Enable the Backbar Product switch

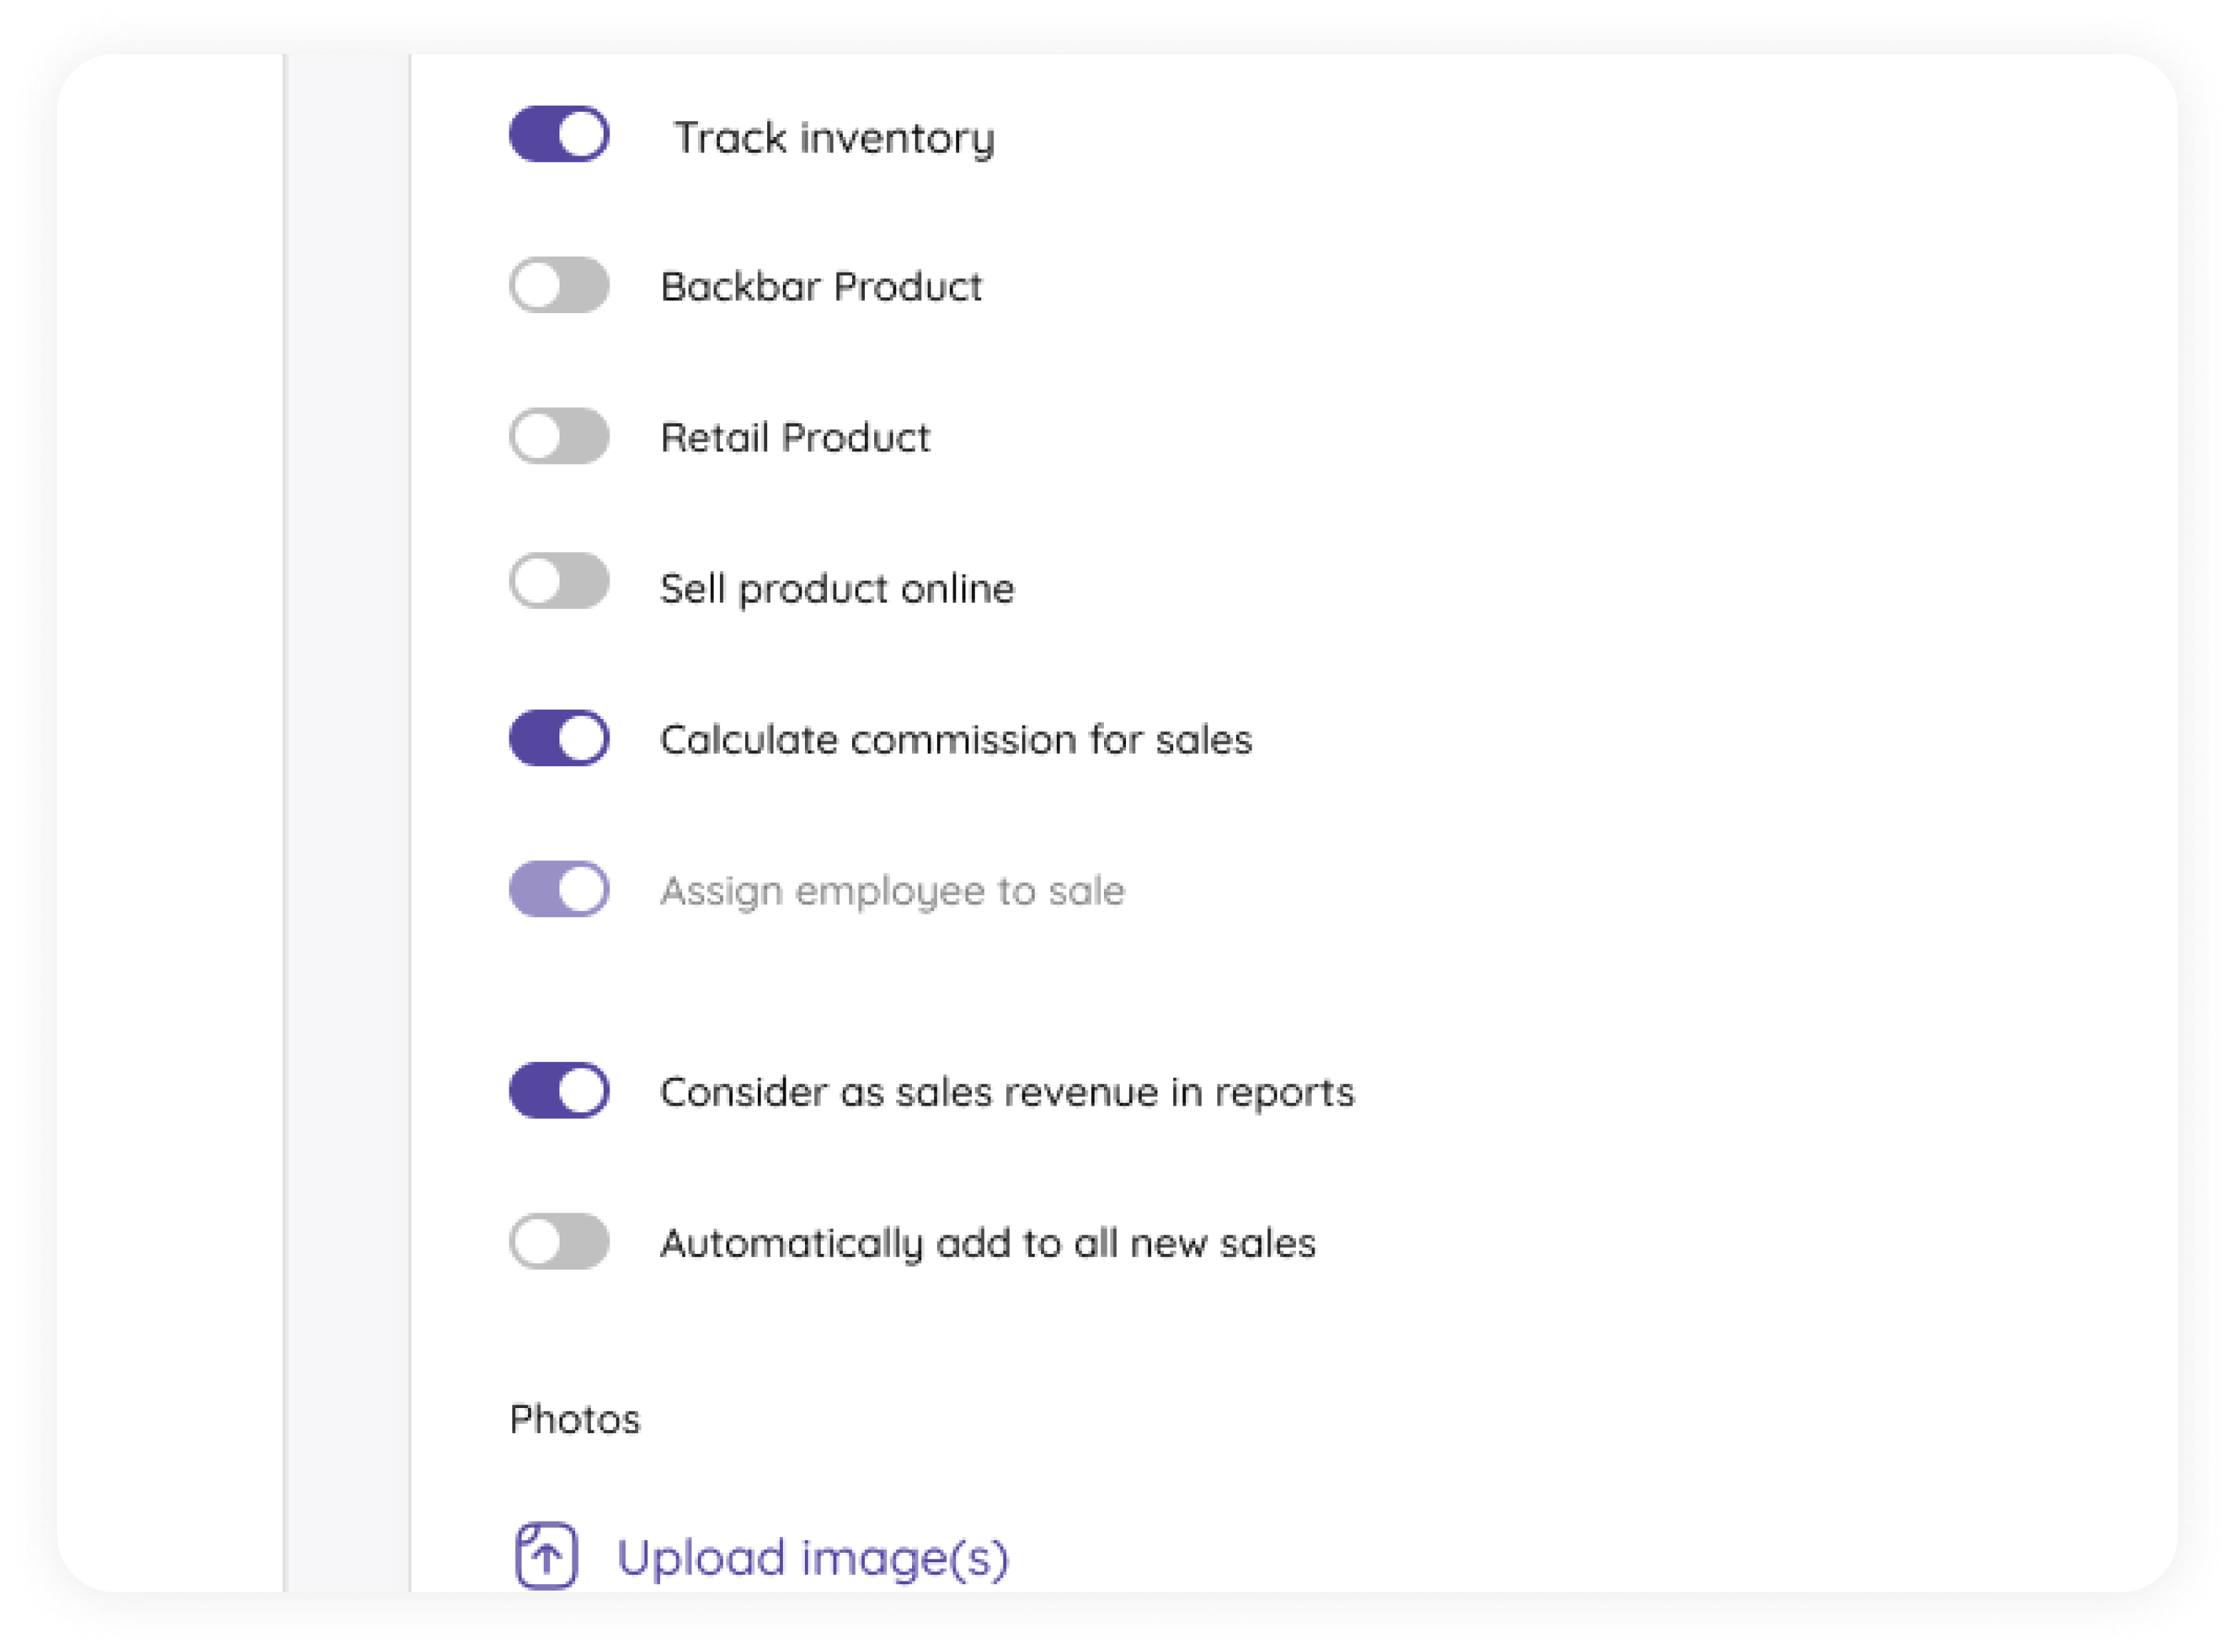(559, 285)
